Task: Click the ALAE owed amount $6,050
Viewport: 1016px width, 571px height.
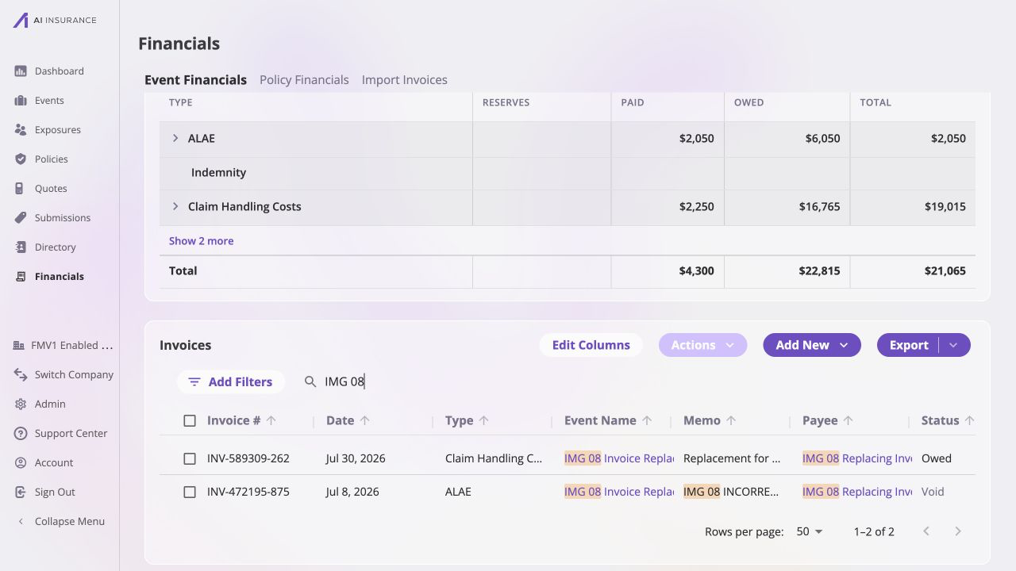Action: point(822,139)
